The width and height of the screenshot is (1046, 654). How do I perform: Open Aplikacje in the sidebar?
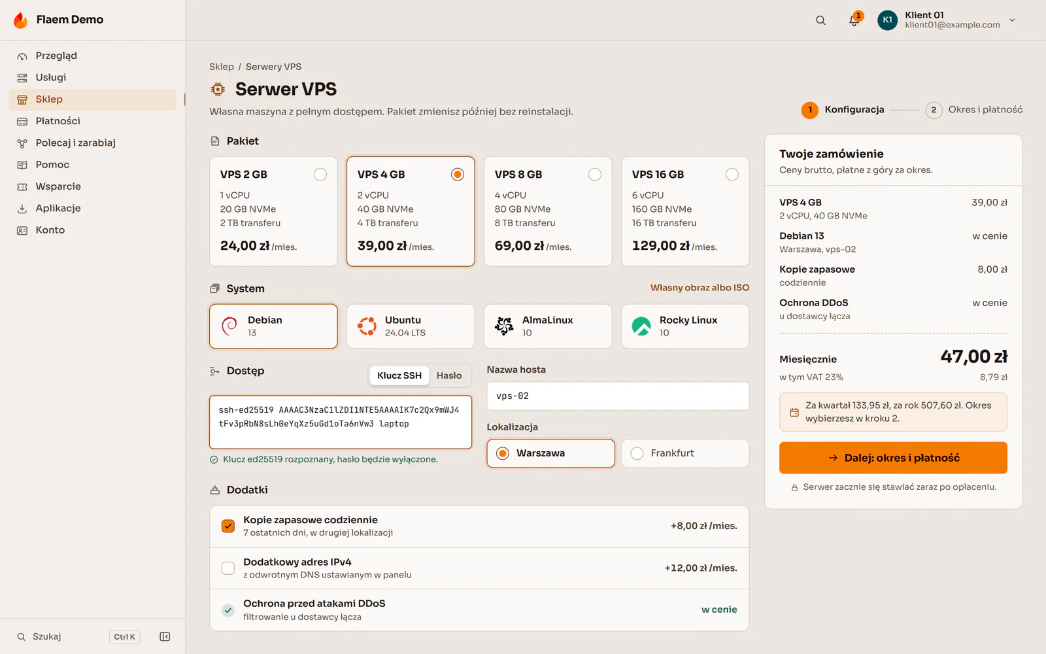click(x=93, y=208)
